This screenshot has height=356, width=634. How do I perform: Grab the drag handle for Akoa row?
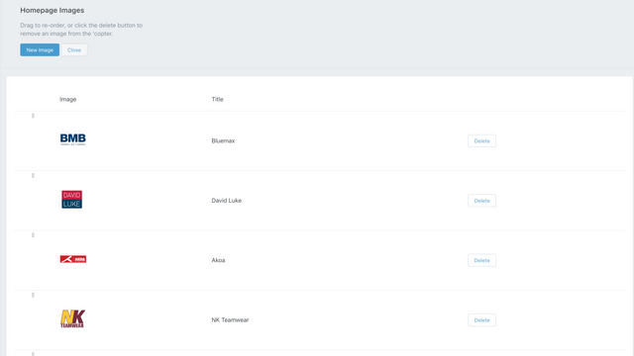(33, 235)
